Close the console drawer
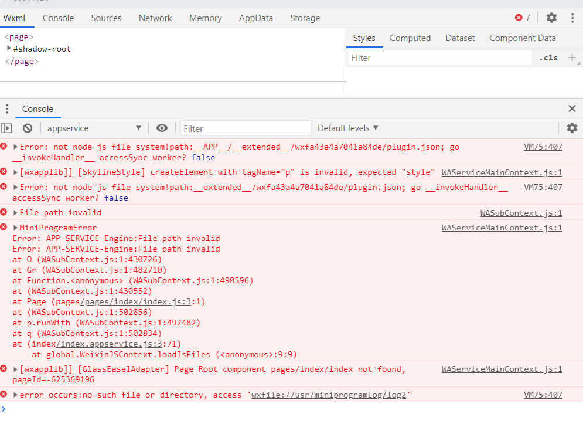Viewport: 583px width, 441px height. (572, 108)
